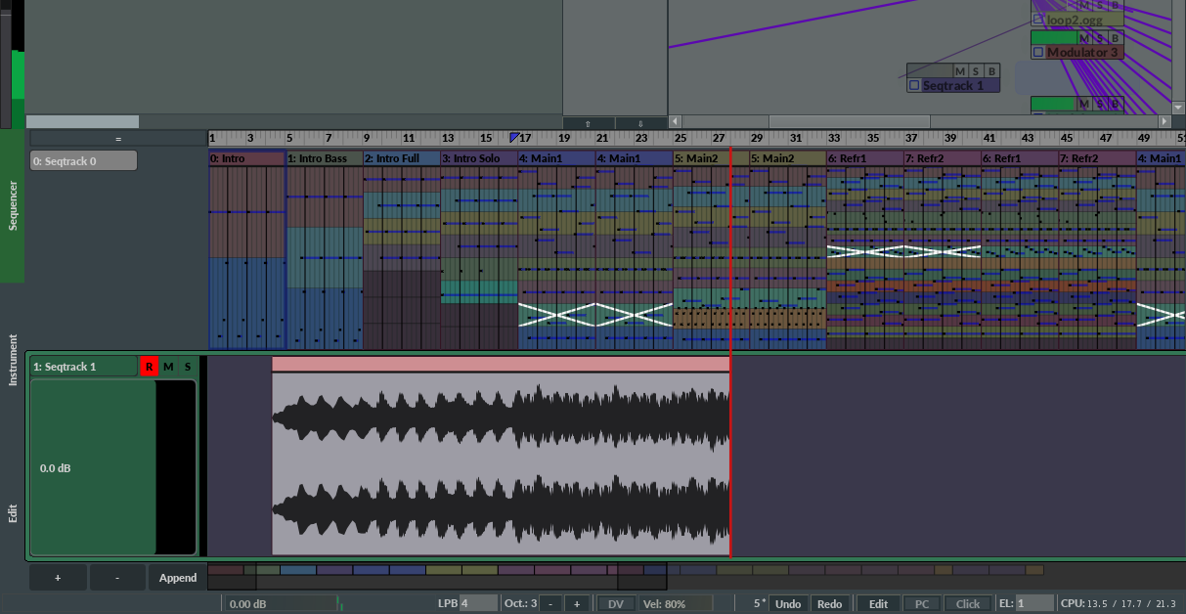Click the down arrow panel divider button

pyautogui.click(x=640, y=123)
